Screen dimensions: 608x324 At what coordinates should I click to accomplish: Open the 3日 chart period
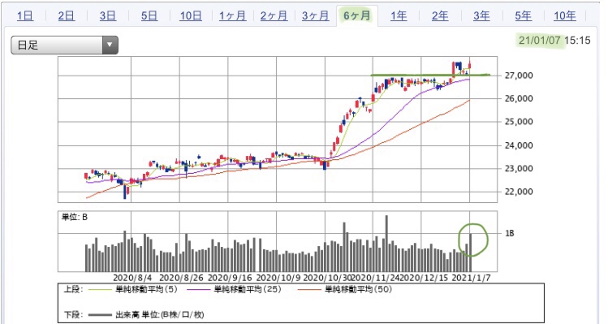108,16
